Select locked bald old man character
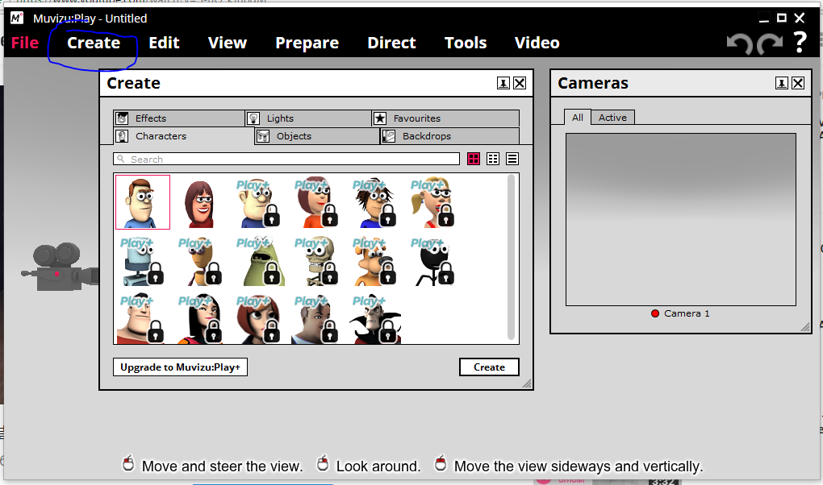823x485 pixels. coord(257,203)
